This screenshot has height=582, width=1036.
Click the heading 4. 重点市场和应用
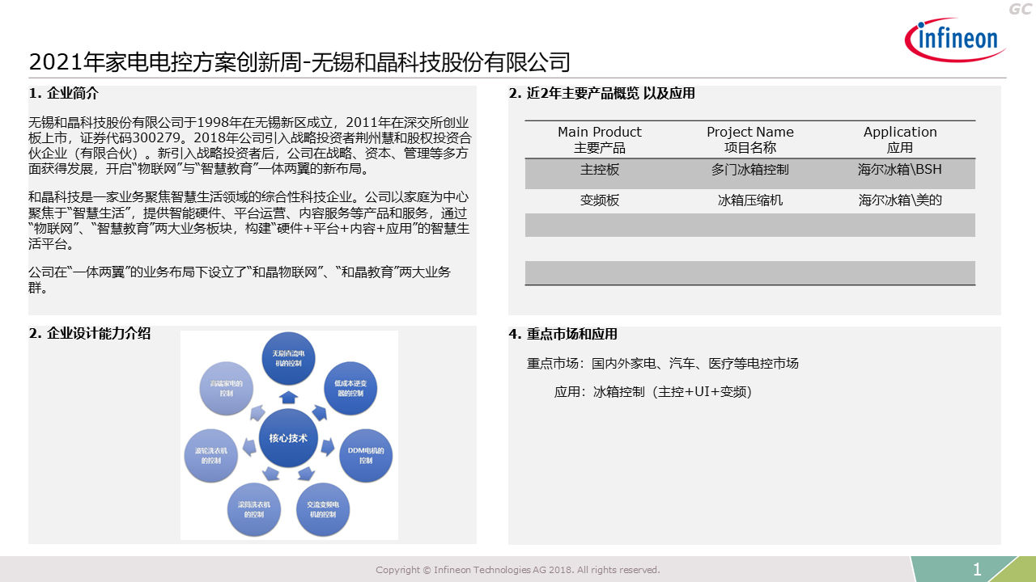563,334
